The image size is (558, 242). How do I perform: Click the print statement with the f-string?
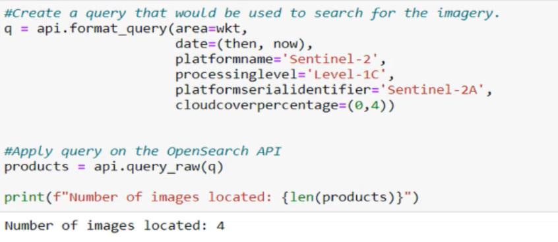pos(212,197)
